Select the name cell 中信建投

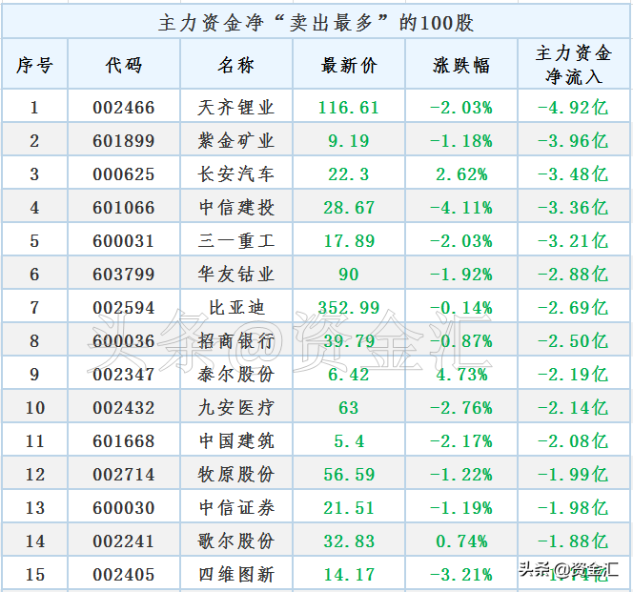[236, 208]
